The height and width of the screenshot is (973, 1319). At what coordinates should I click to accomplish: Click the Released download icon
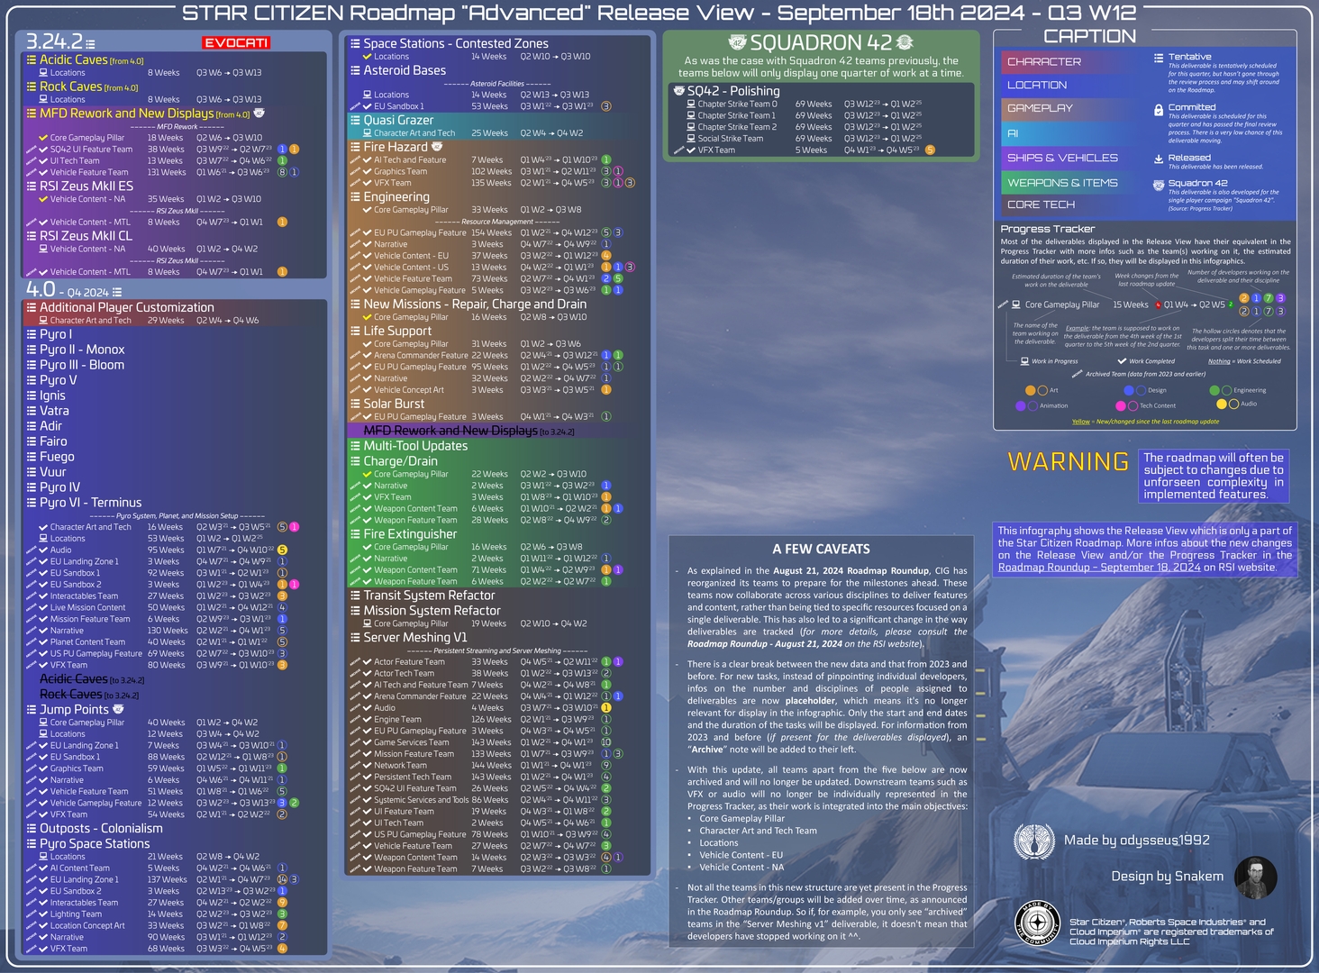pyautogui.click(x=1158, y=159)
